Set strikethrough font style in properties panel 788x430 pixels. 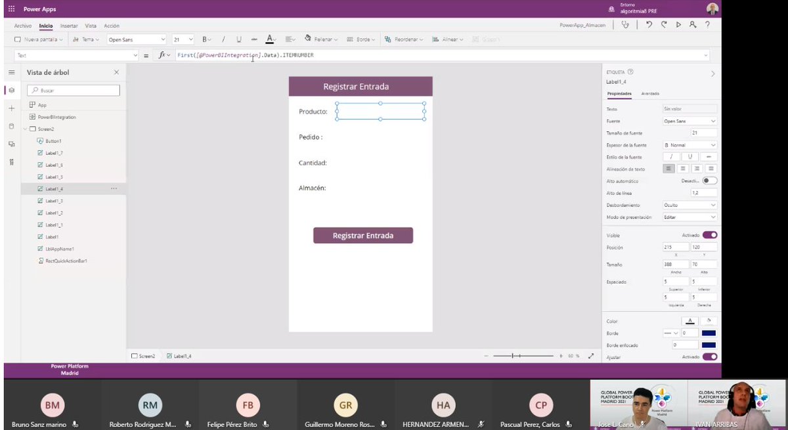(709, 157)
